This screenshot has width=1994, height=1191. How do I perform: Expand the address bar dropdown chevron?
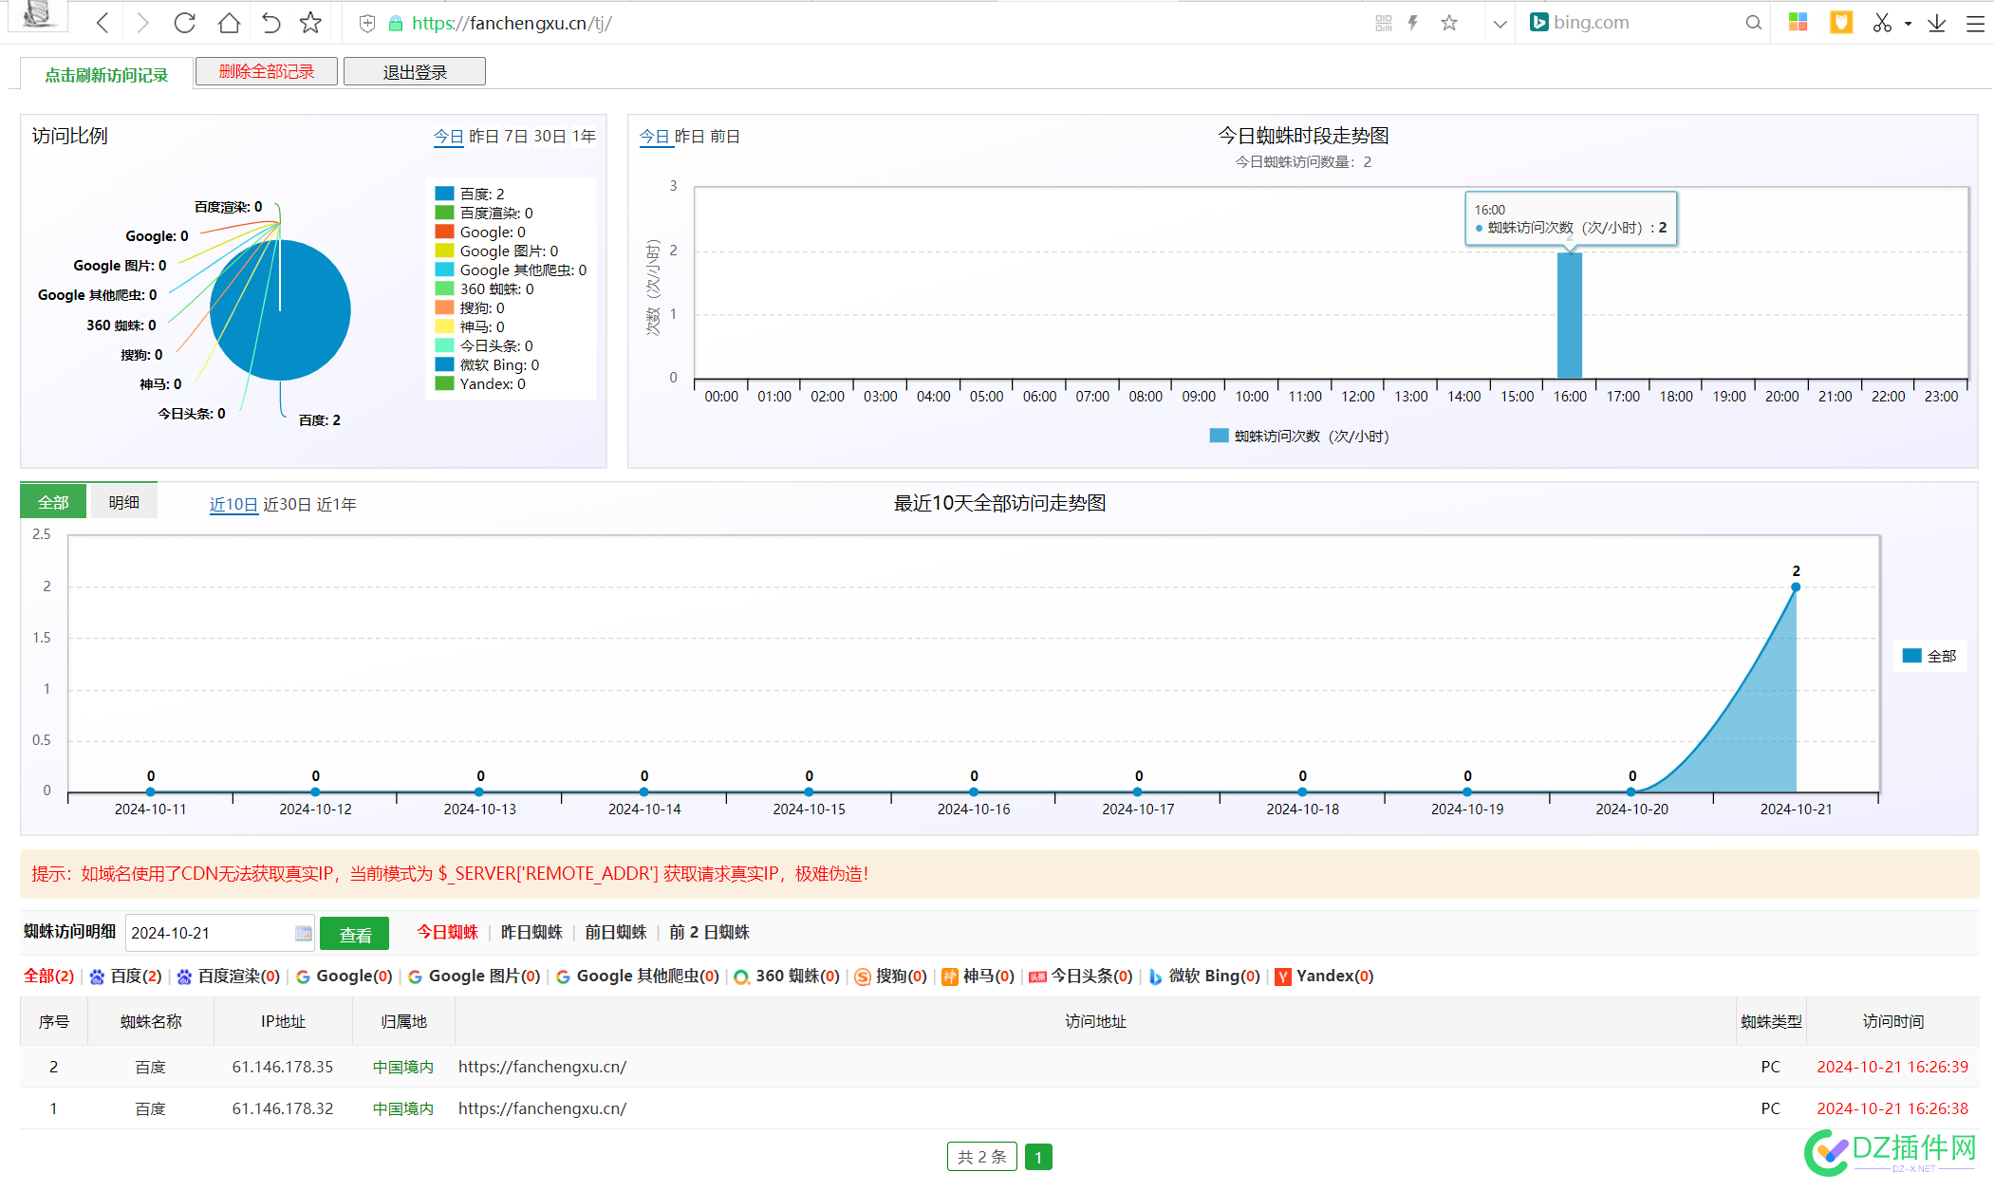pyautogui.click(x=1500, y=24)
